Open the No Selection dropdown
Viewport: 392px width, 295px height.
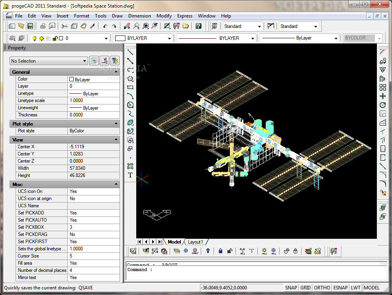85,61
